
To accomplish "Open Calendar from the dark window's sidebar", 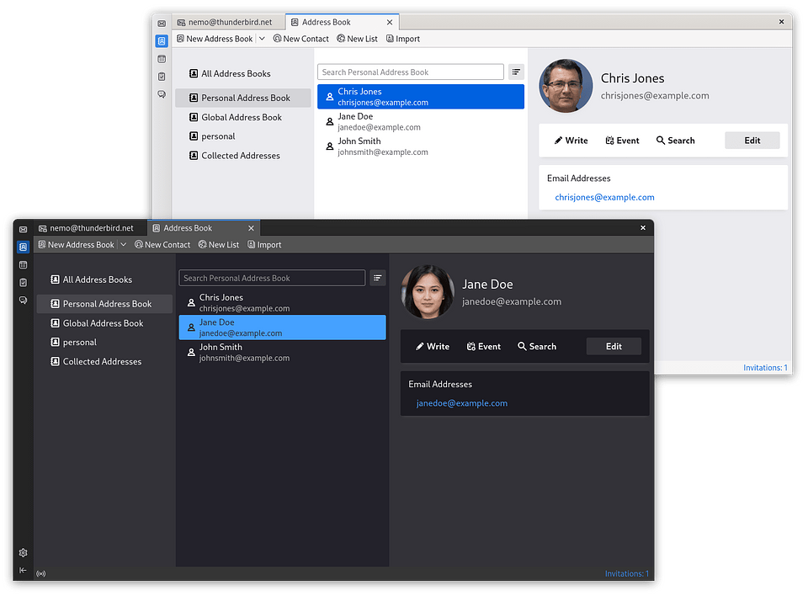I will coord(23,265).
